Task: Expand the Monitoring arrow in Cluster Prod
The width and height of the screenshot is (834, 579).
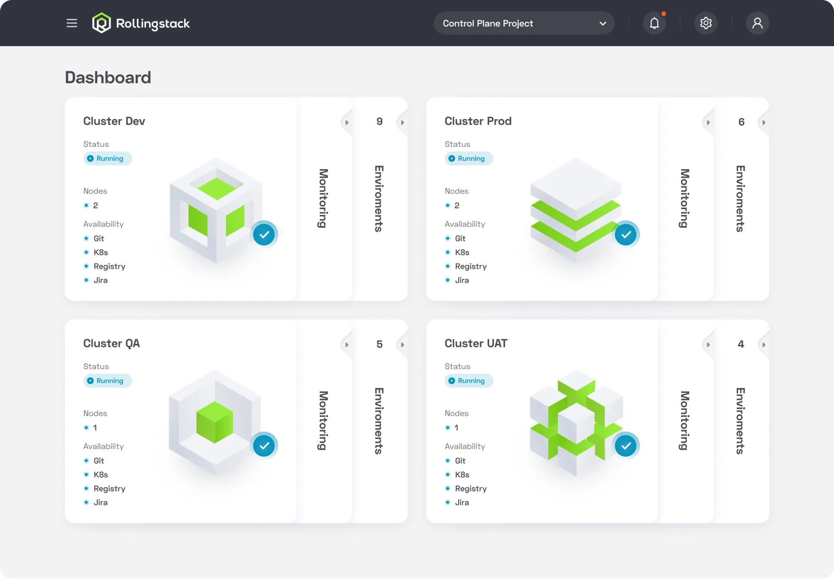Action: pos(708,122)
